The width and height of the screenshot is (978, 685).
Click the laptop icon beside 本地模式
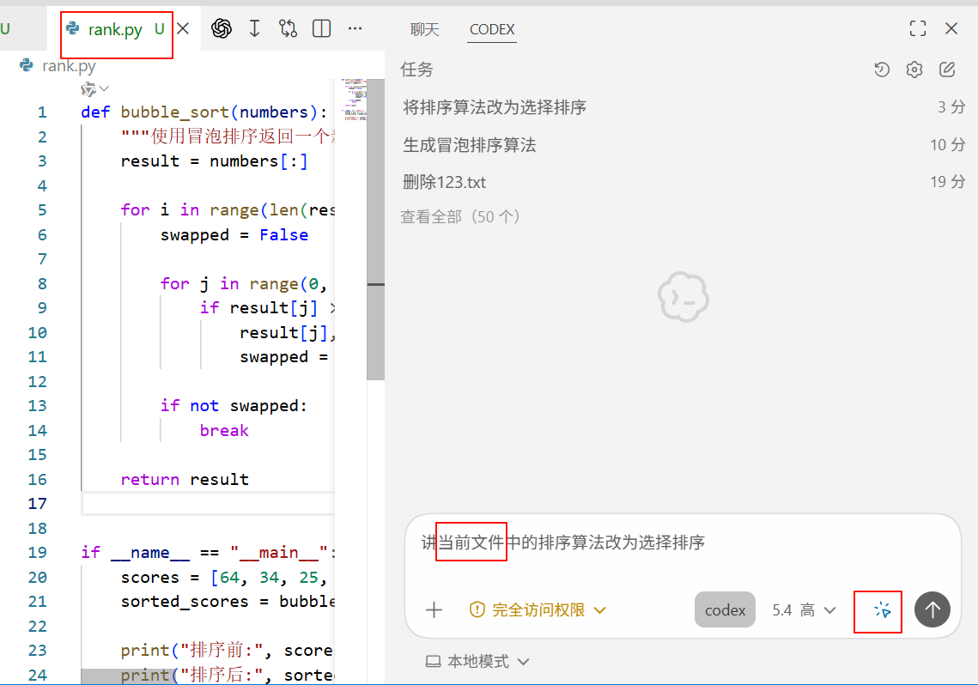point(433,661)
